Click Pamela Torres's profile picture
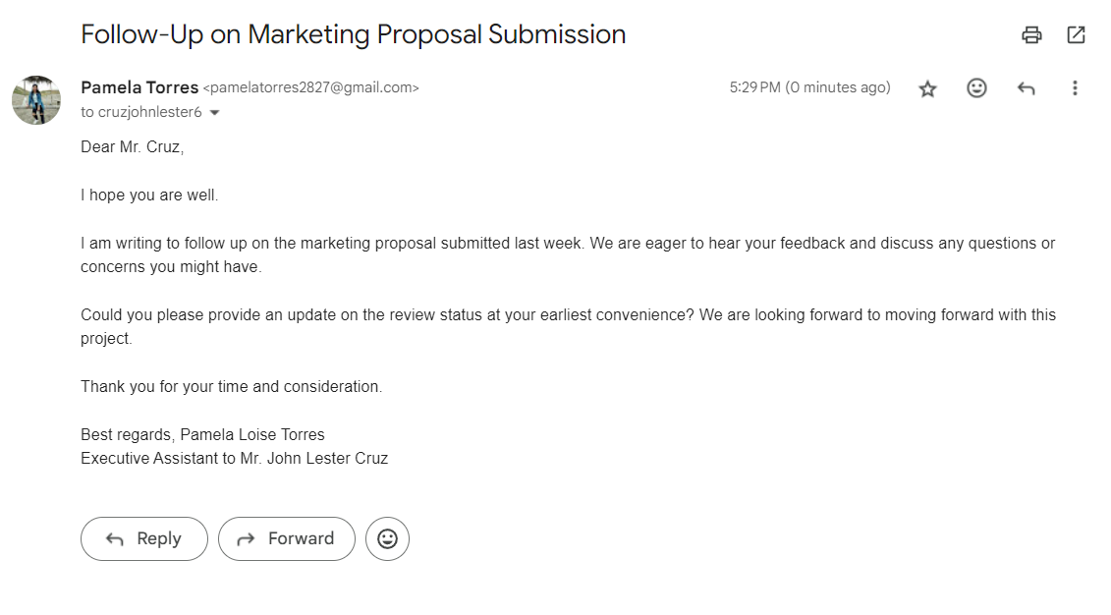 [x=36, y=100]
